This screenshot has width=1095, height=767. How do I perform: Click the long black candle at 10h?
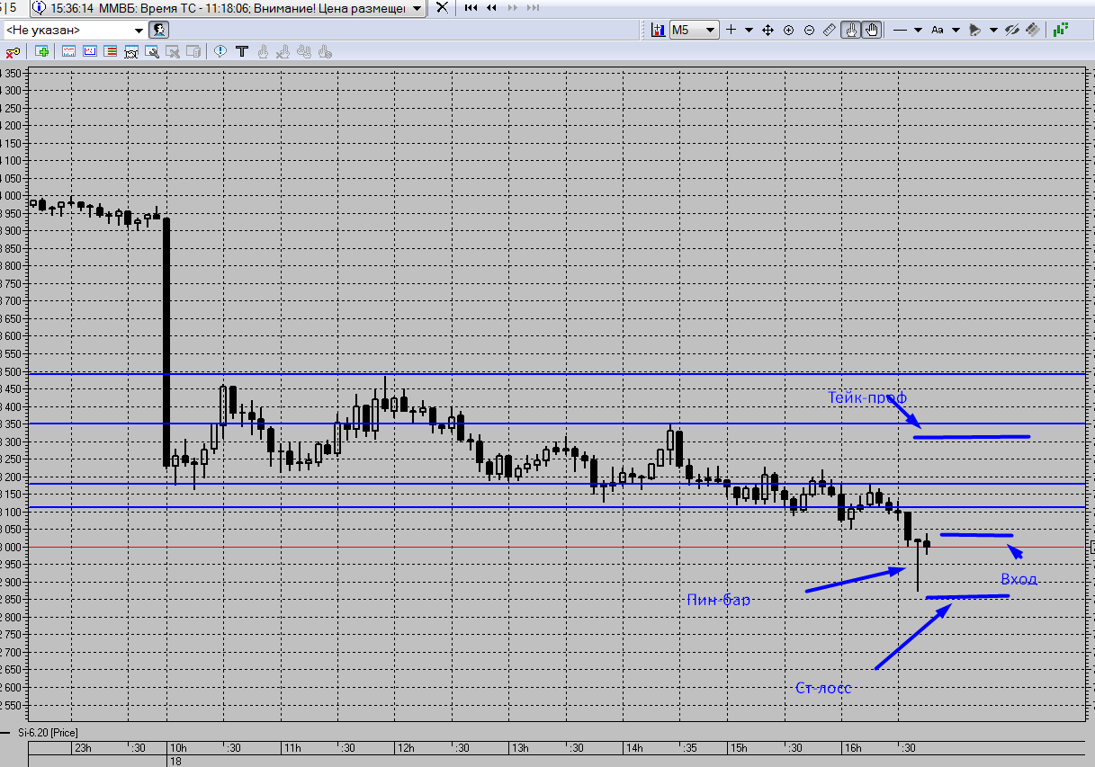166,342
